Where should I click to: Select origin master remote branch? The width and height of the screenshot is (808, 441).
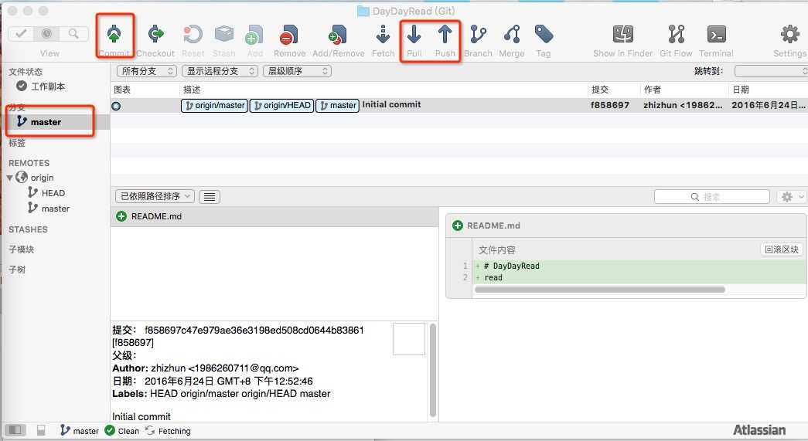pos(49,209)
